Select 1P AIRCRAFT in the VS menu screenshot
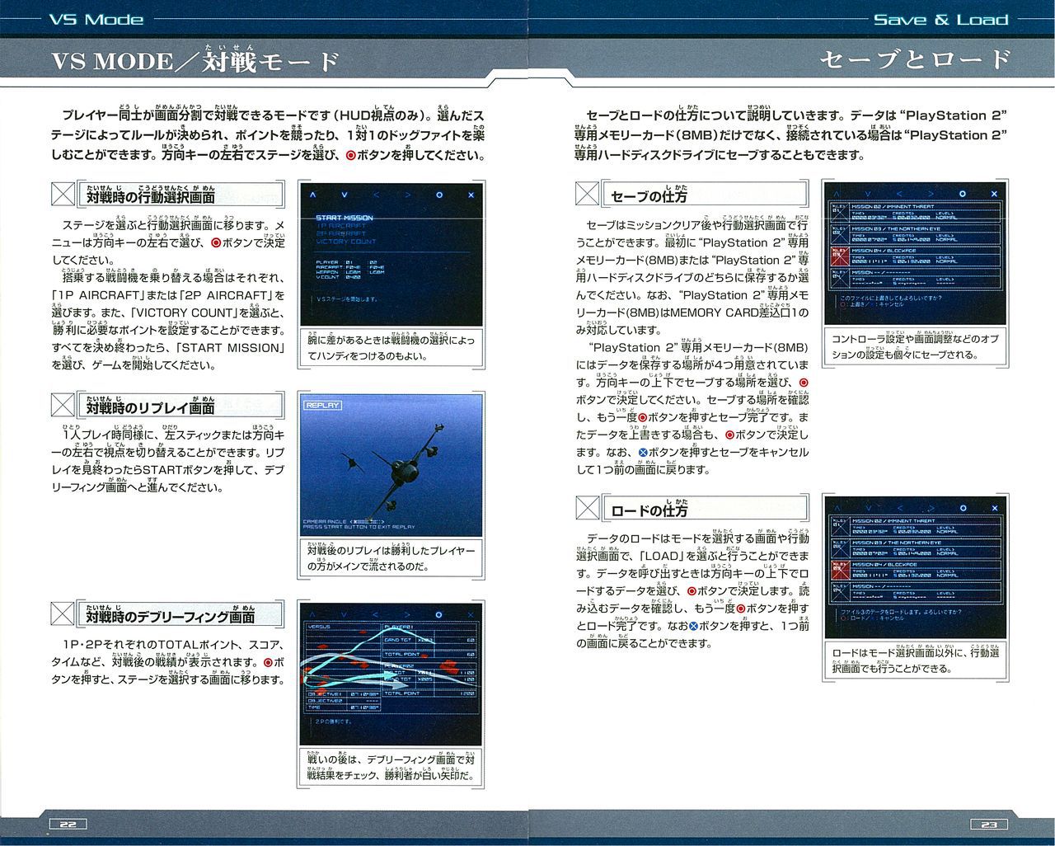The width and height of the screenshot is (1055, 846). pyautogui.click(x=340, y=225)
